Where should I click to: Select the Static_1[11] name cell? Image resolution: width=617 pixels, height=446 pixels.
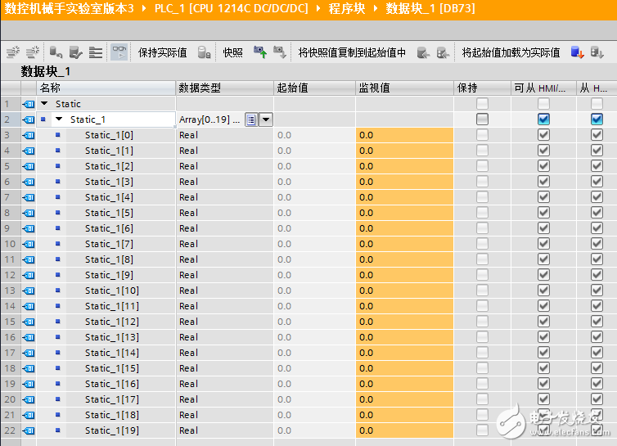pyautogui.click(x=120, y=306)
